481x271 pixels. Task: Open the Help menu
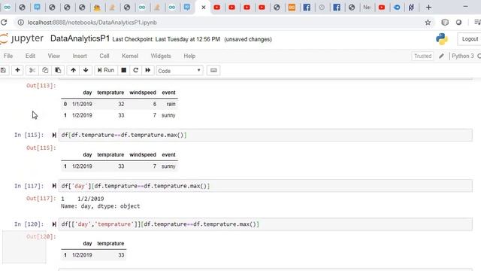click(x=189, y=56)
